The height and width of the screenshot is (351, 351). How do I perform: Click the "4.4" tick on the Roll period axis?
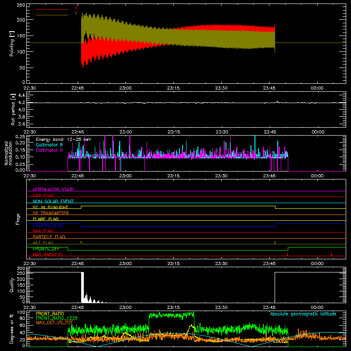point(21,95)
